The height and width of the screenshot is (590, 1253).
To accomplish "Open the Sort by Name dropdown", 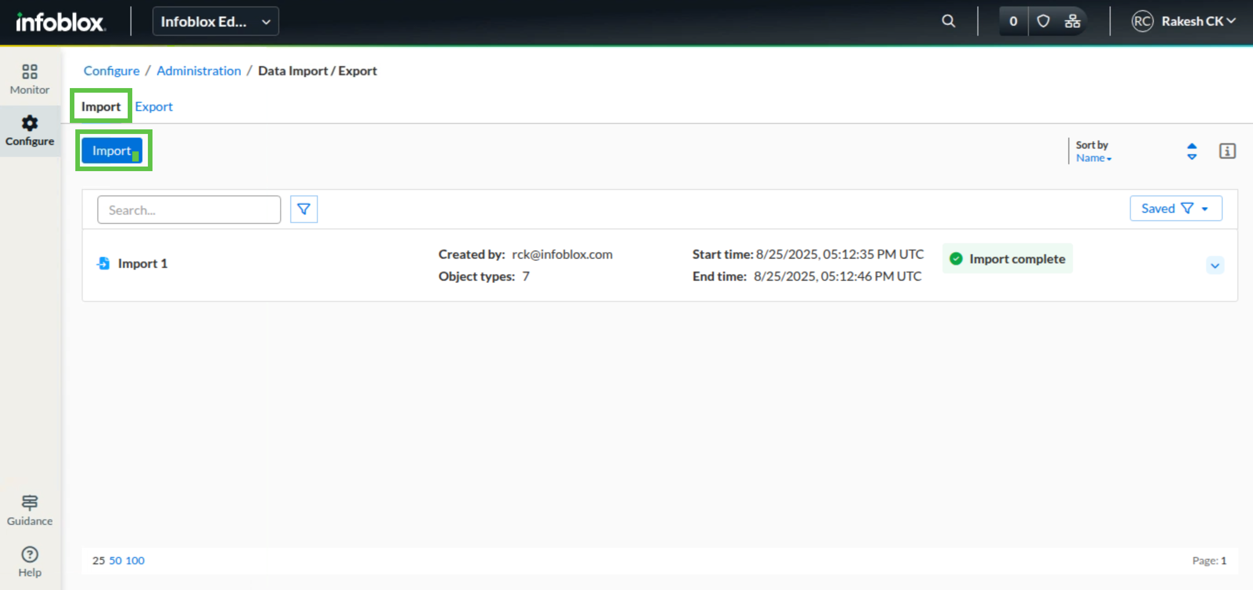I will 1093,158.
